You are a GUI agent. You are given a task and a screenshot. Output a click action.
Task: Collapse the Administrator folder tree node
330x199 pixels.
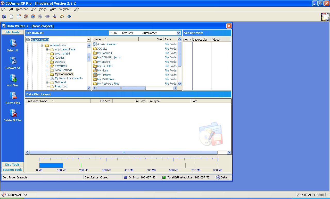tap(42, 45)
